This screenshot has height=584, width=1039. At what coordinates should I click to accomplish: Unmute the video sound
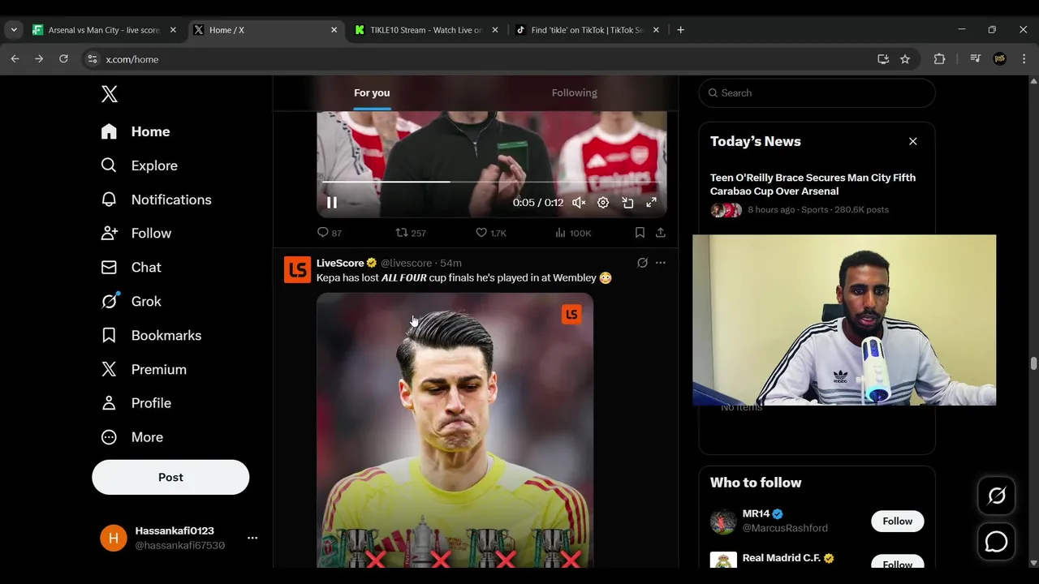click(x=579, y=203)
